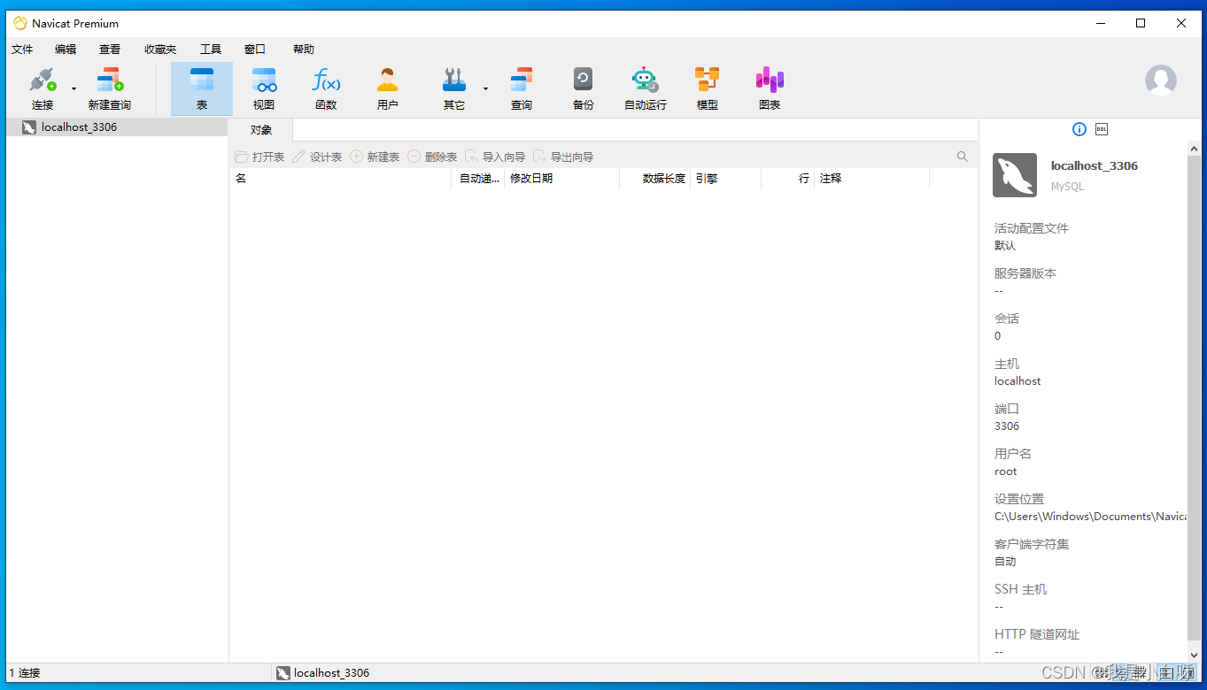Click the Navicat Premium app icon in the title bar

[x=19, y=23]
